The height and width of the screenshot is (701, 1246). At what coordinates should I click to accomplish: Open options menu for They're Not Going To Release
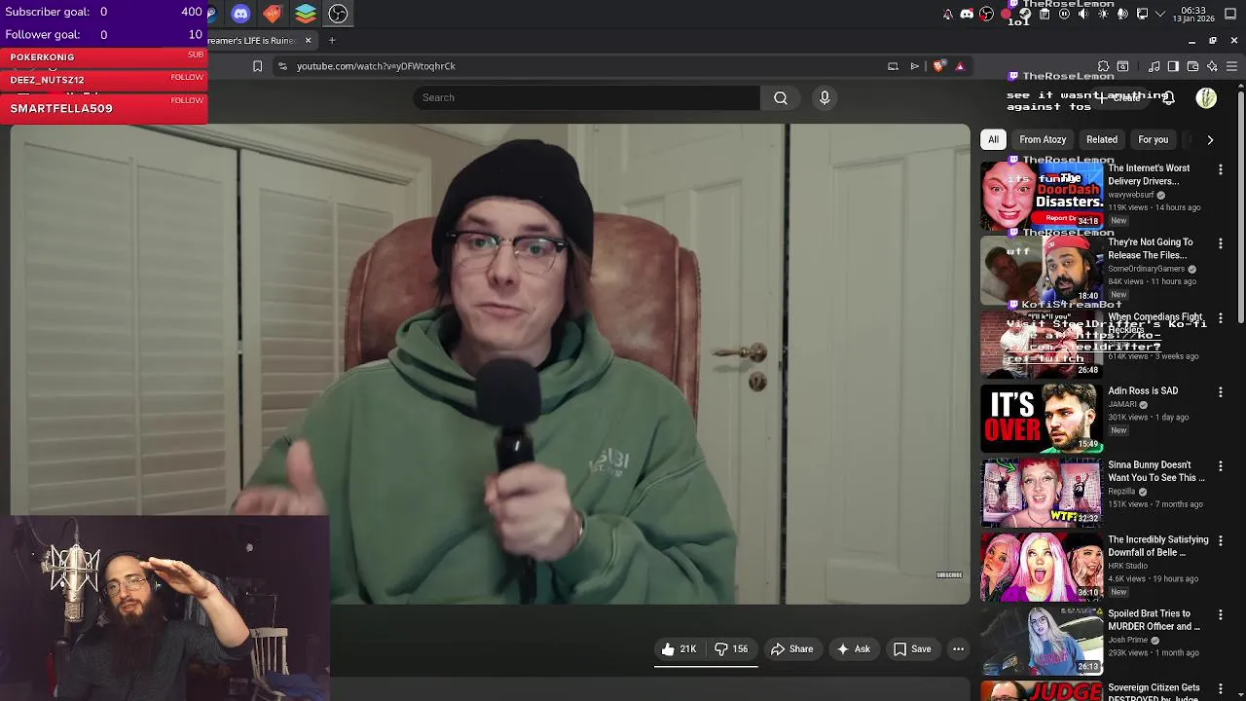[x=1220, y=243]
